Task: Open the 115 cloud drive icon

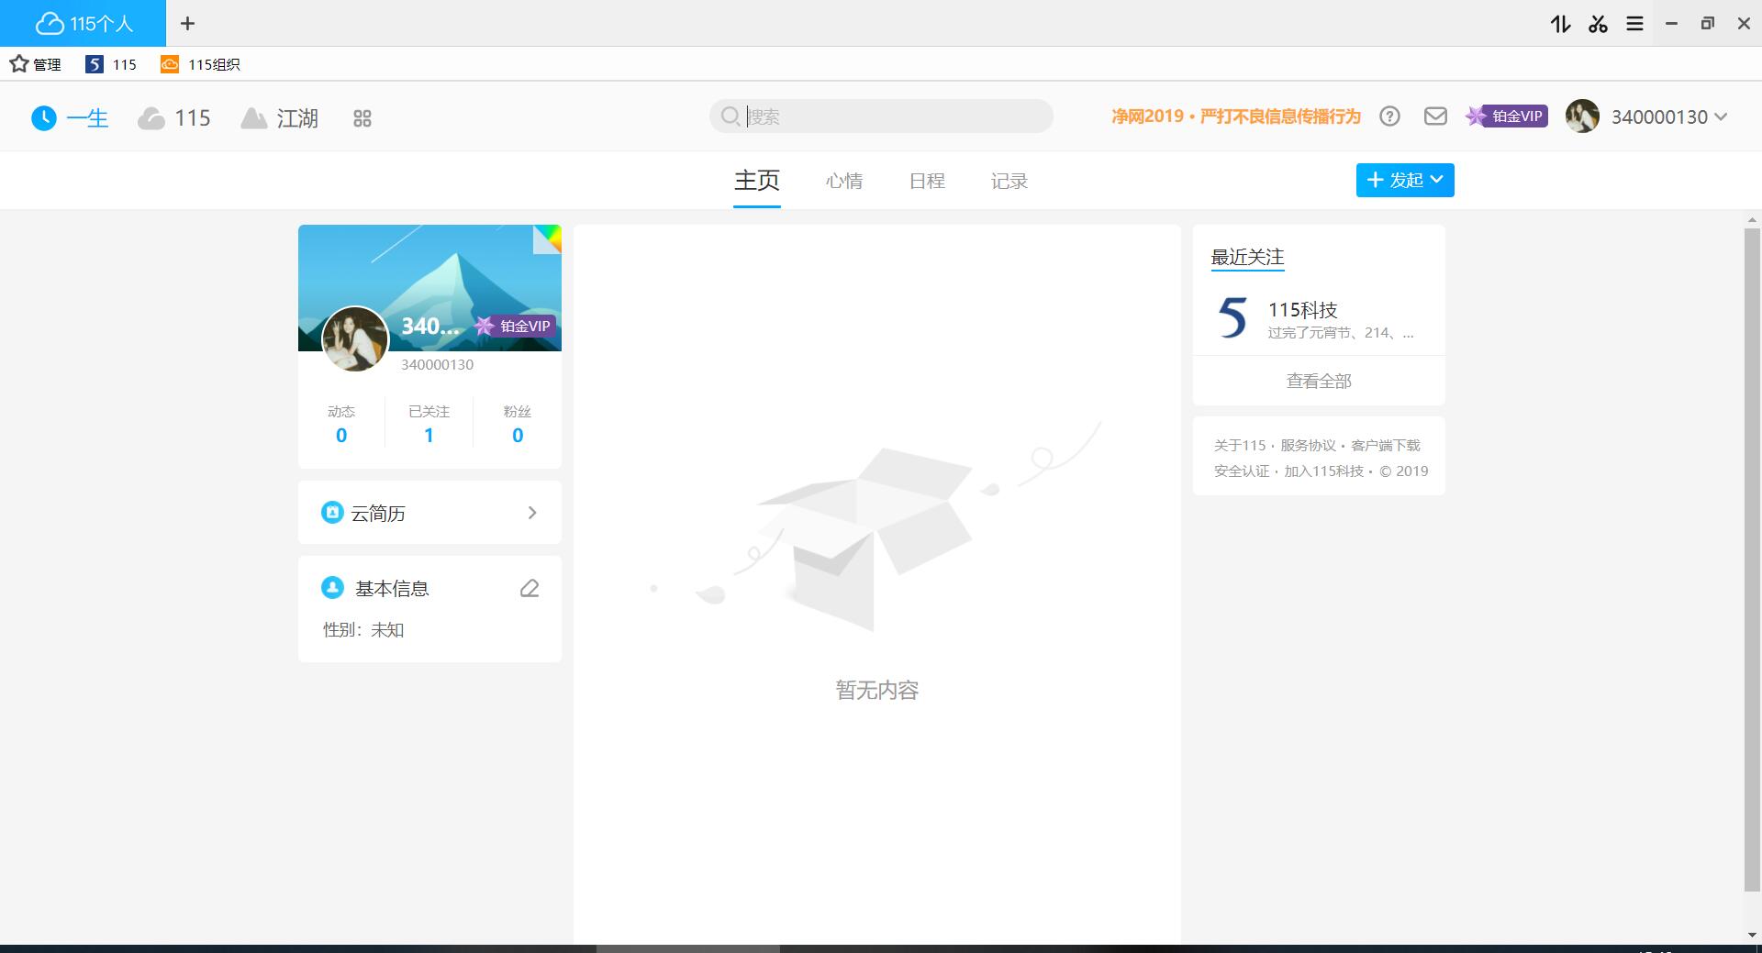Action: pyautogui.click(x=152, y=117)
